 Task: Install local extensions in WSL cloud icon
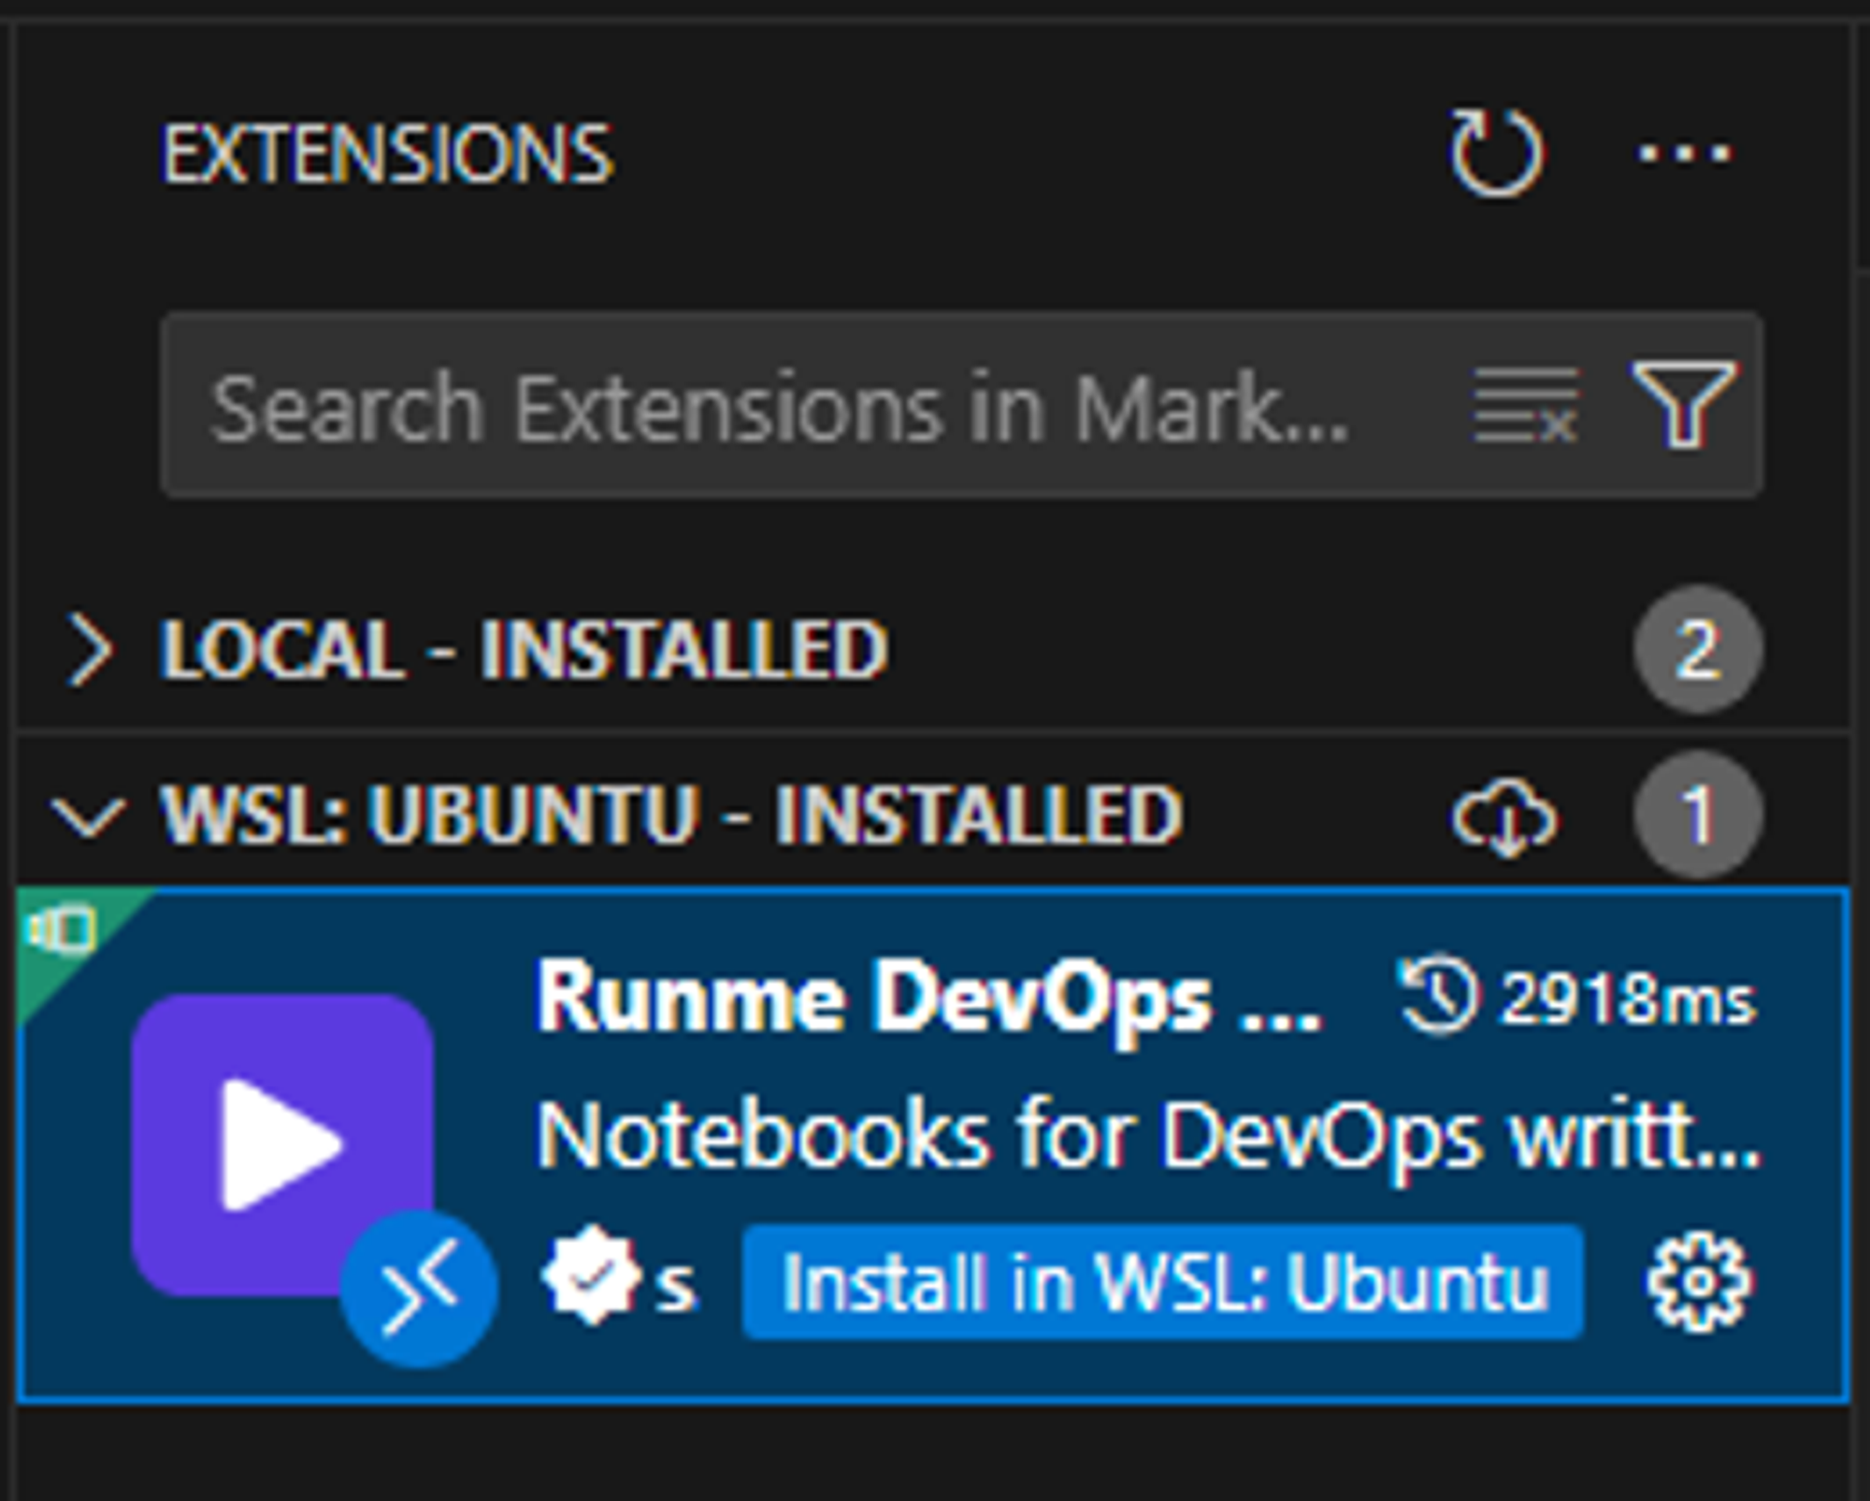pyautogui.click(x=1504, y=815)
